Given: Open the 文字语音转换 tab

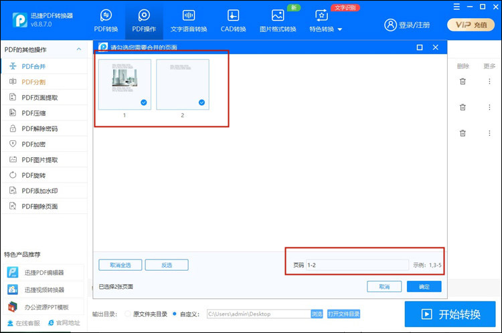Looking at the screenshot, I should click(x=189, y=21).
